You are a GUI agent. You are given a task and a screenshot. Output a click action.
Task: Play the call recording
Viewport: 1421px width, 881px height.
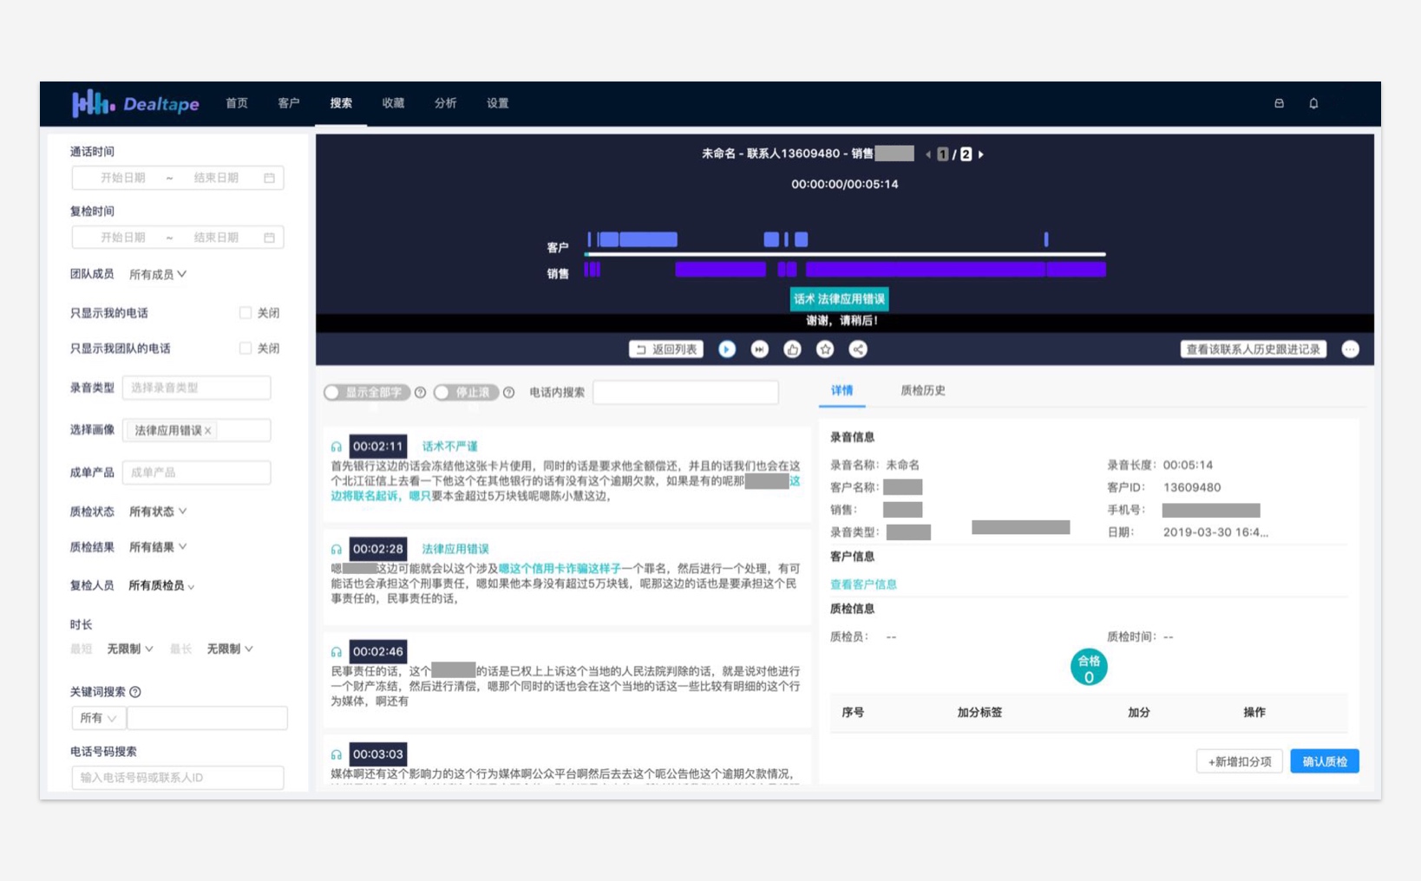pos(727,349)
